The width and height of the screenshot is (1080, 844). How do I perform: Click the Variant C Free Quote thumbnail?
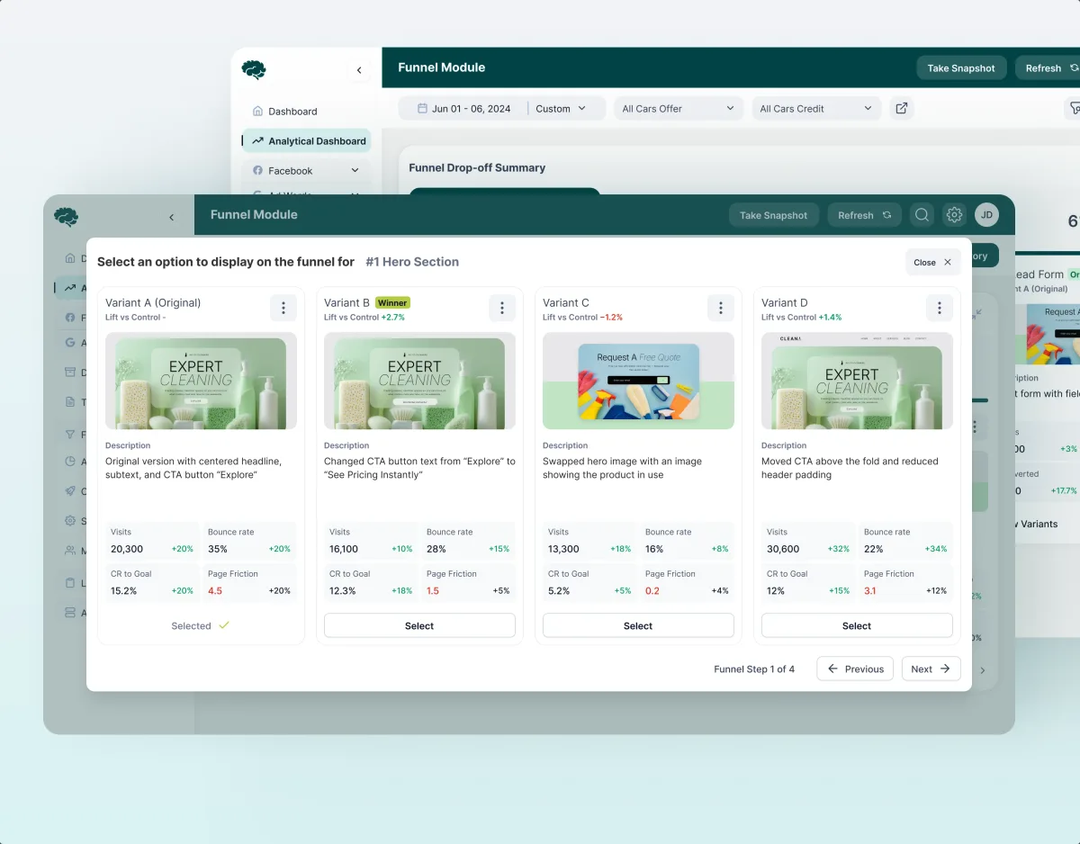638,381
